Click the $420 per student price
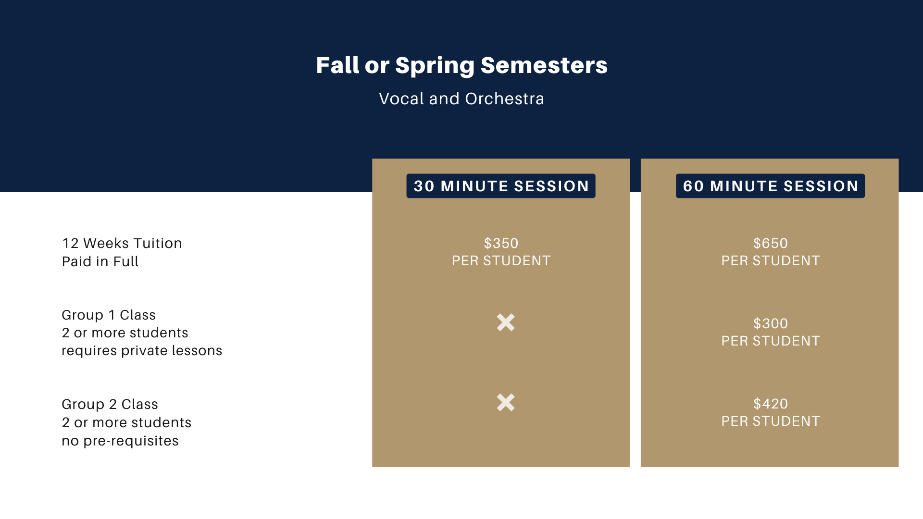 (x=771, y=412)
